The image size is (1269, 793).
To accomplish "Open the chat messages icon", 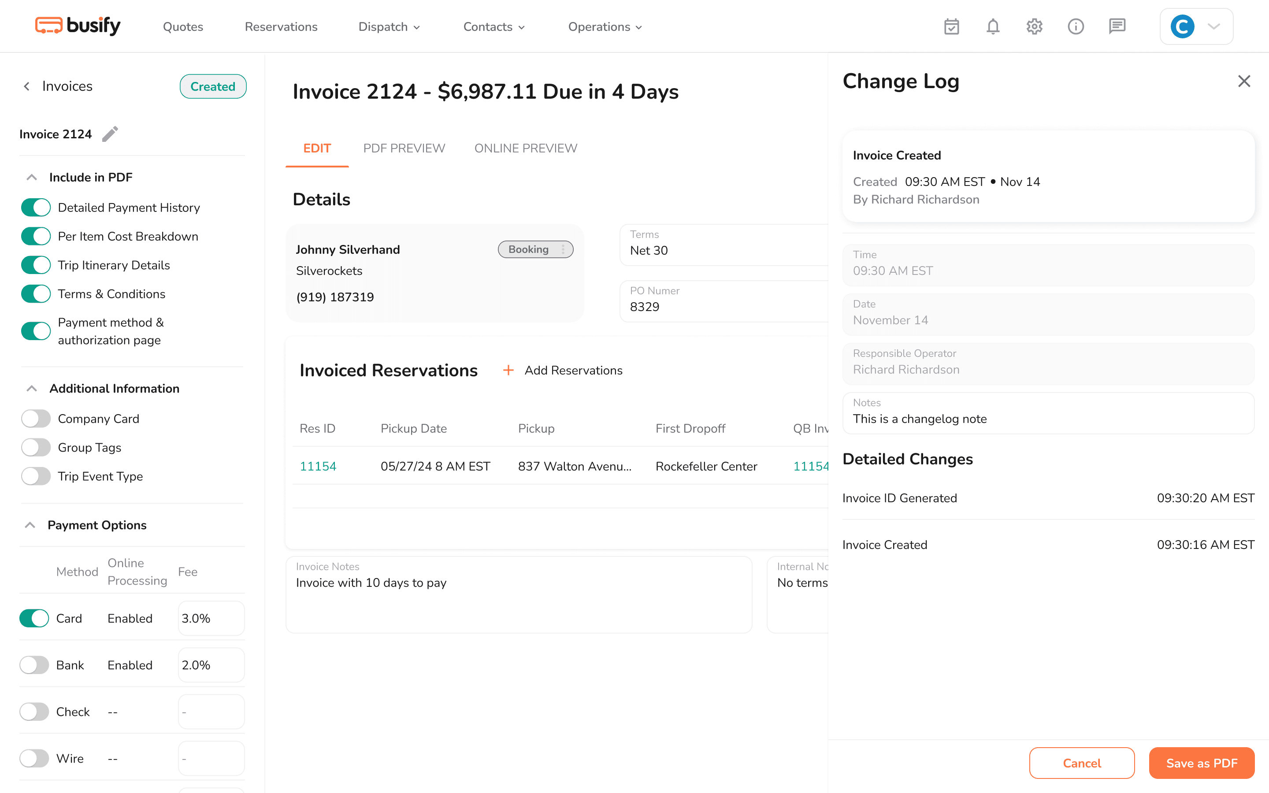I will 1117,26.
